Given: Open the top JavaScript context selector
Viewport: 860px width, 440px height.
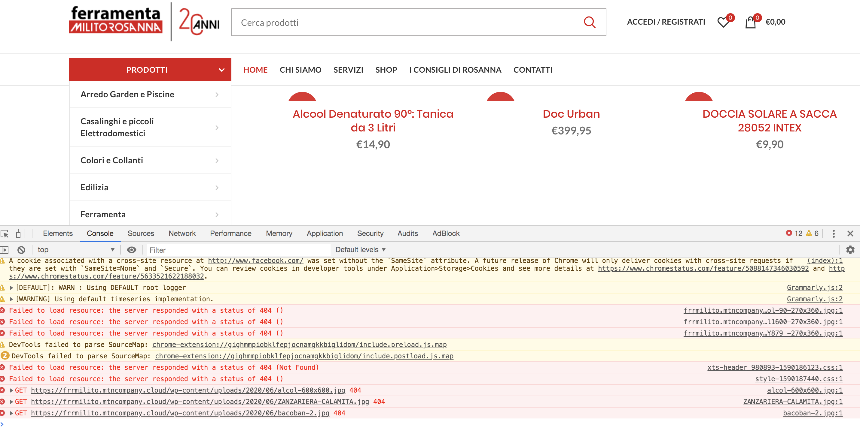Looking at the screenshot, I should tap(76, 250).
